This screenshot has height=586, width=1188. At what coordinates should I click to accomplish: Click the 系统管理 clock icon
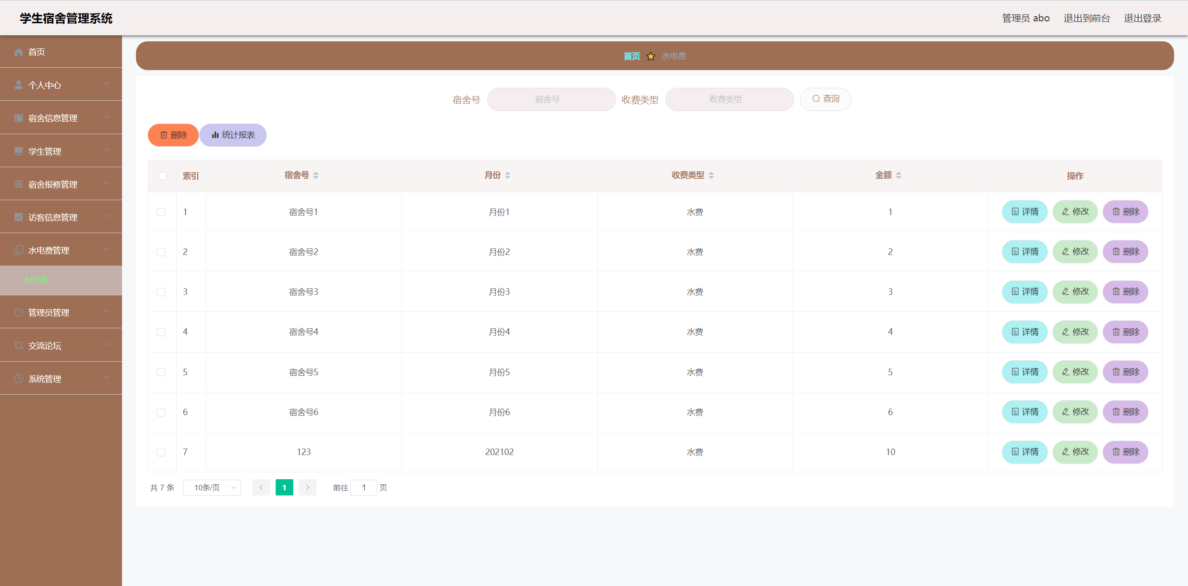pos(19,378)
